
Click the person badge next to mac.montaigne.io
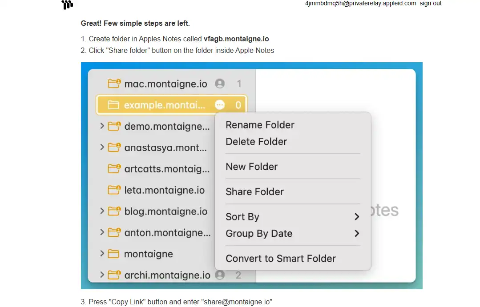[x=220, y=84]
